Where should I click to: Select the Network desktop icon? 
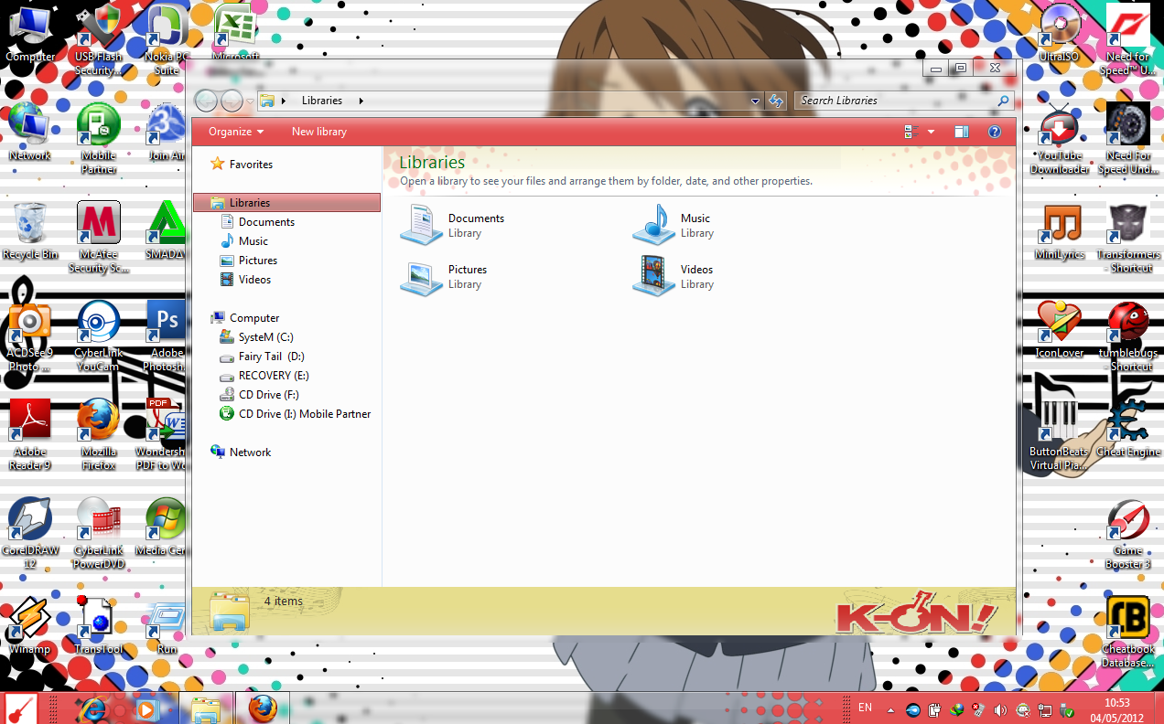coord(29,132)
